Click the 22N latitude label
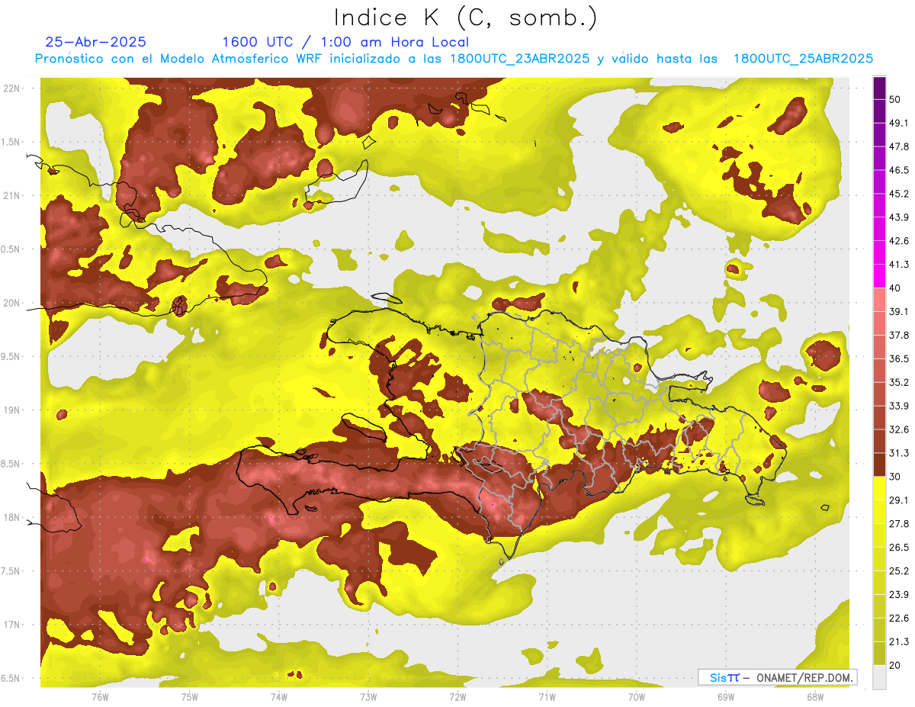Viewport: 915px width, 707px height. tap(13, 88)
